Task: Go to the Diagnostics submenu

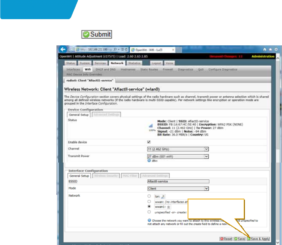Action: [x=185, y=69]
